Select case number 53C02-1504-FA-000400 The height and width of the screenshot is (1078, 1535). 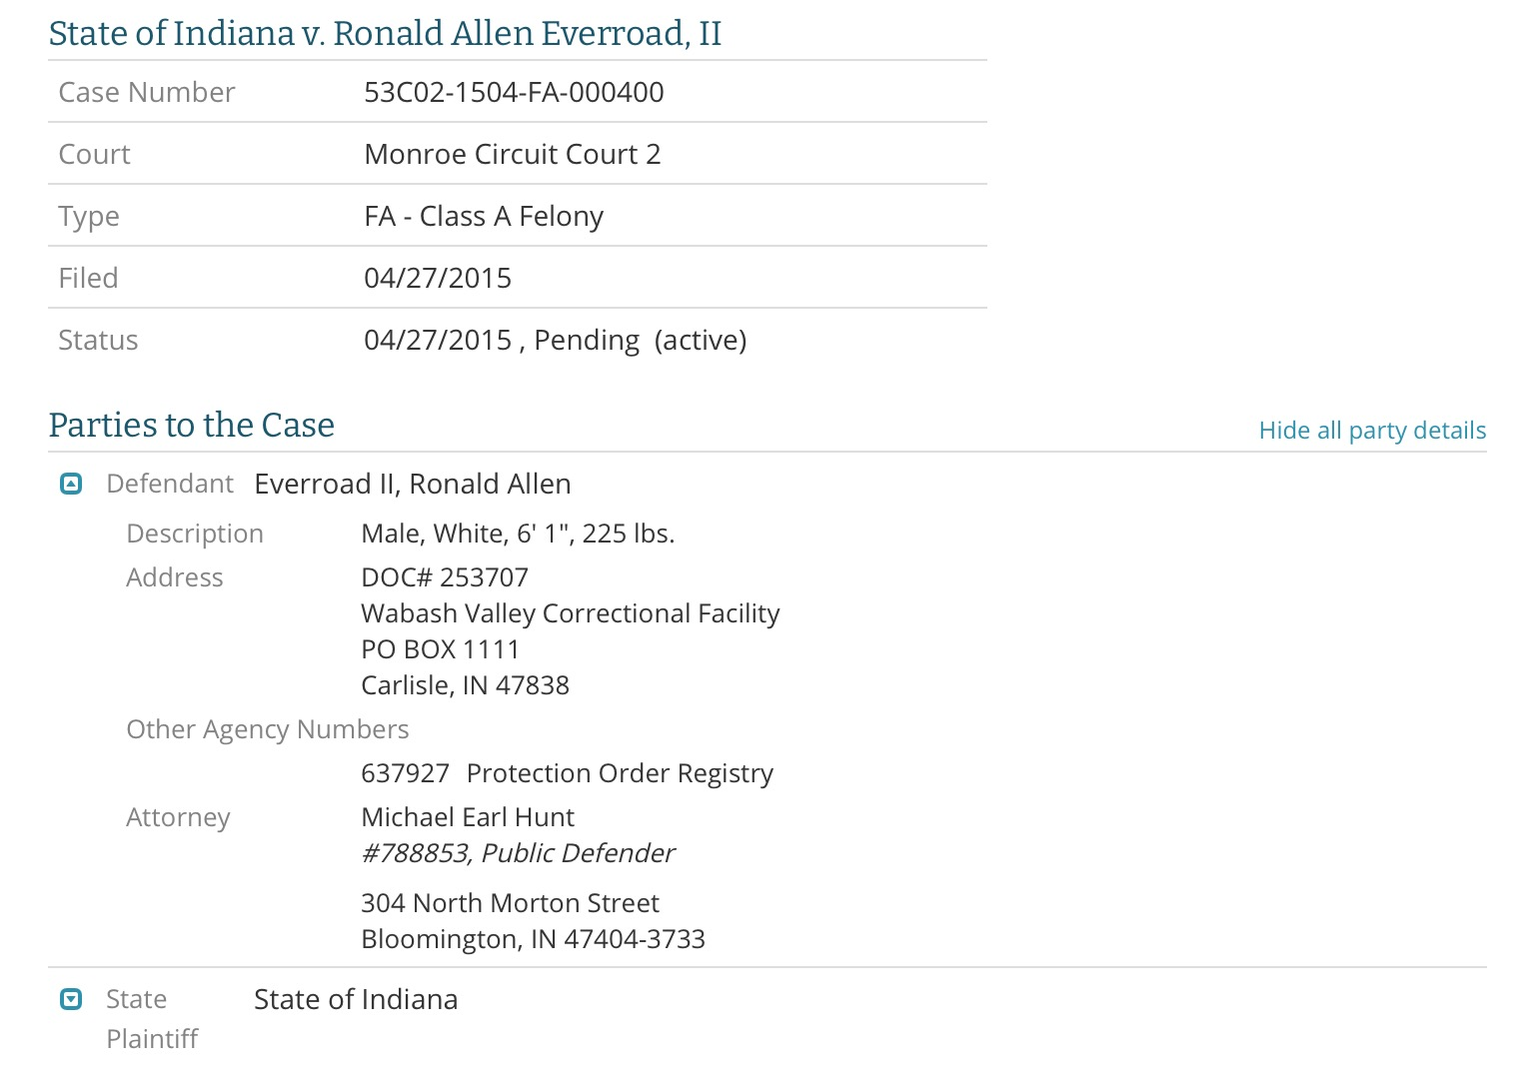tap(514, 92)
